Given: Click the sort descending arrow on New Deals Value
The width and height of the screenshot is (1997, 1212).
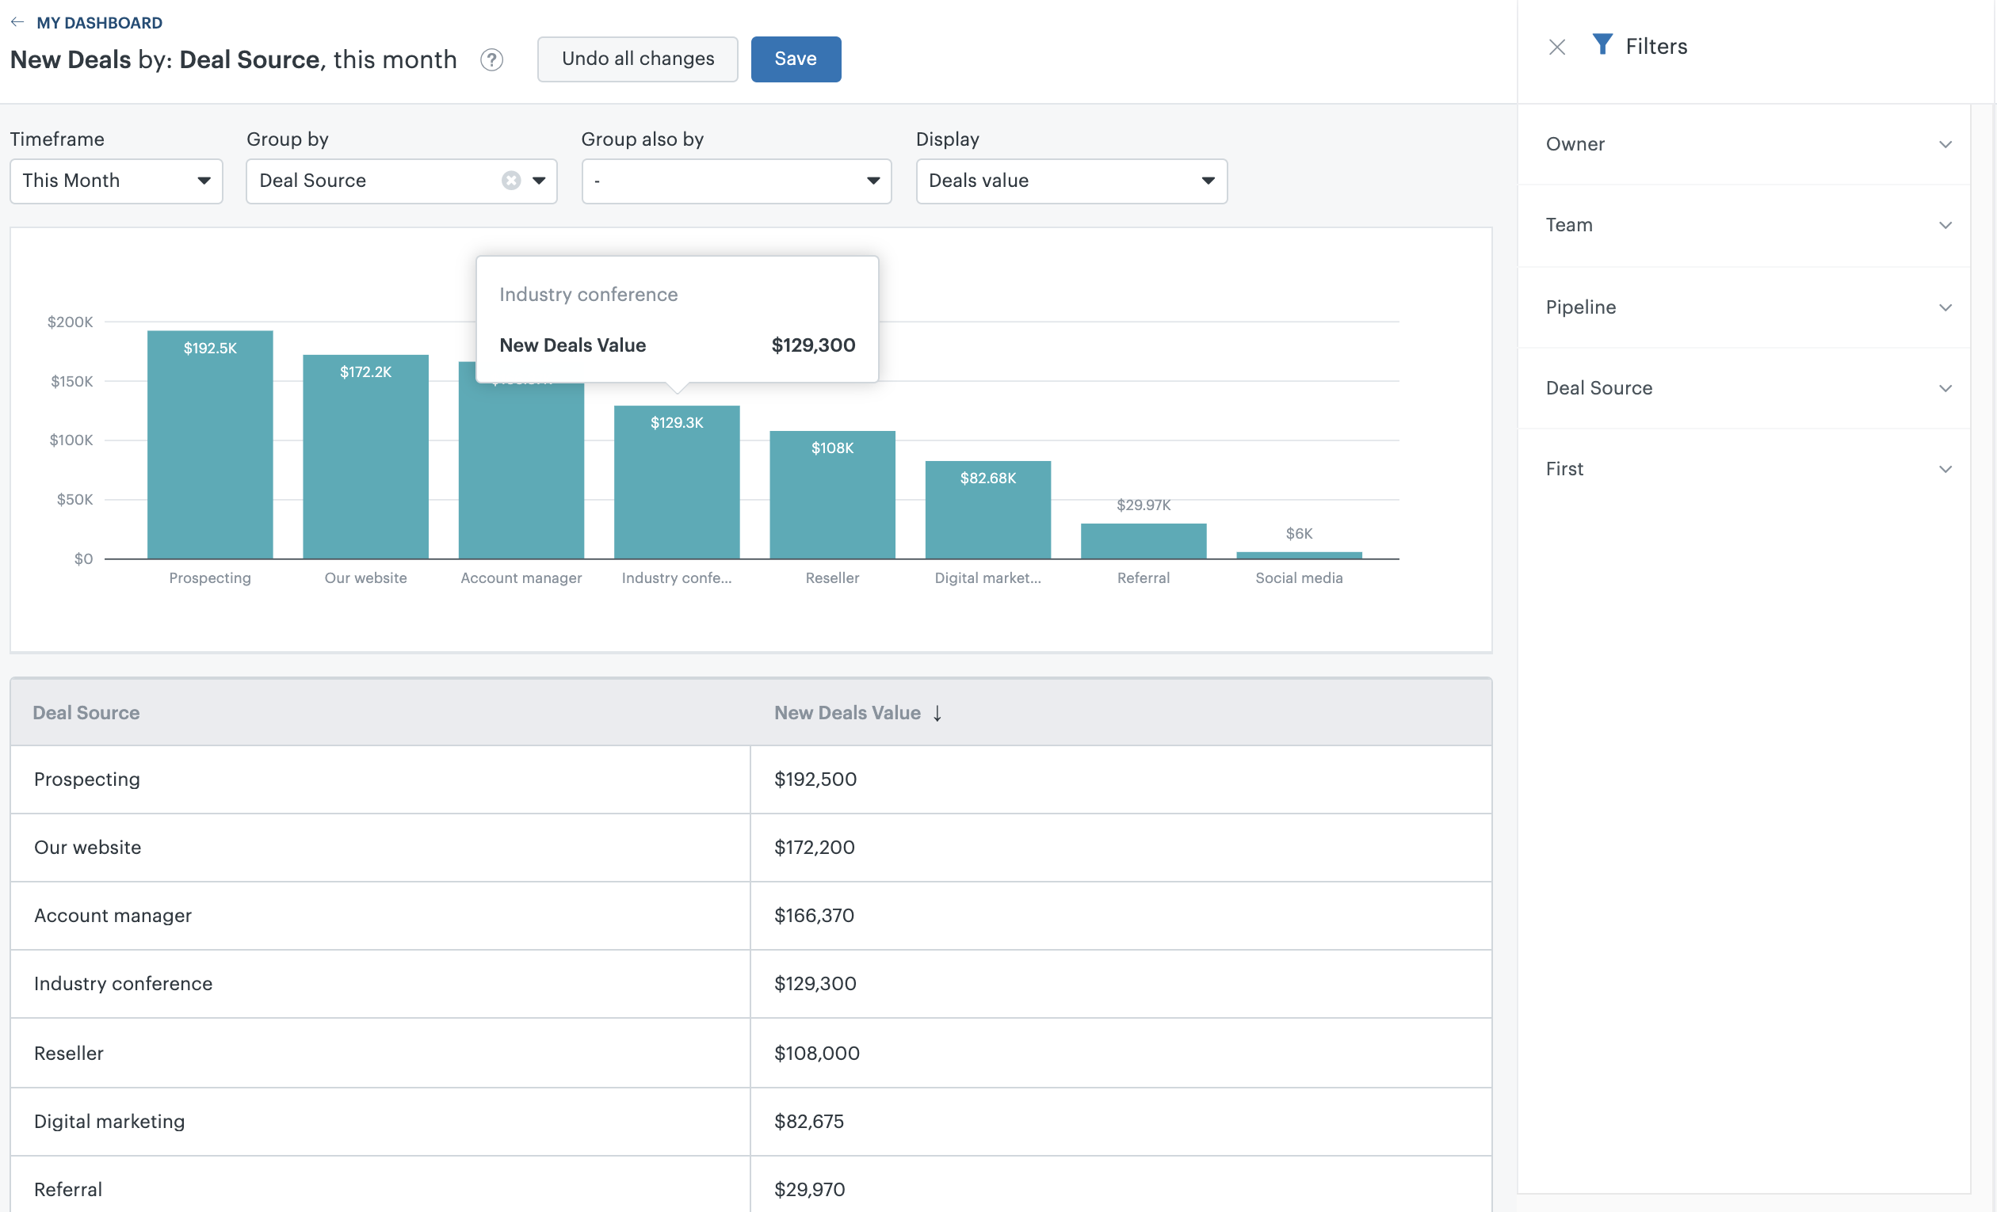Looking at the screenshot, I should pyautogui.click(x=940, y=715).
